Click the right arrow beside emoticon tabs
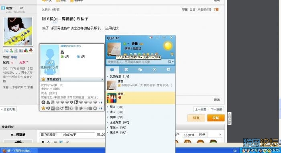 pos(220,135)
